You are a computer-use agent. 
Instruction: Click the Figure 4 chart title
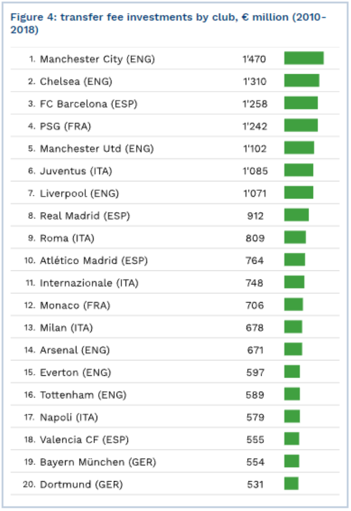coord(168,23)
